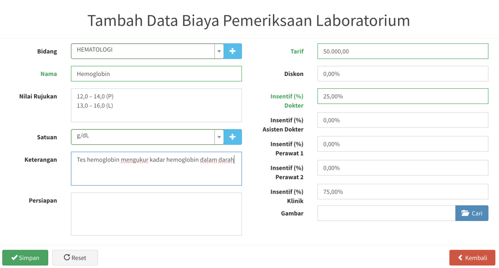
Task: Save the form with Simpan button
Action: [x=25, y=258]
